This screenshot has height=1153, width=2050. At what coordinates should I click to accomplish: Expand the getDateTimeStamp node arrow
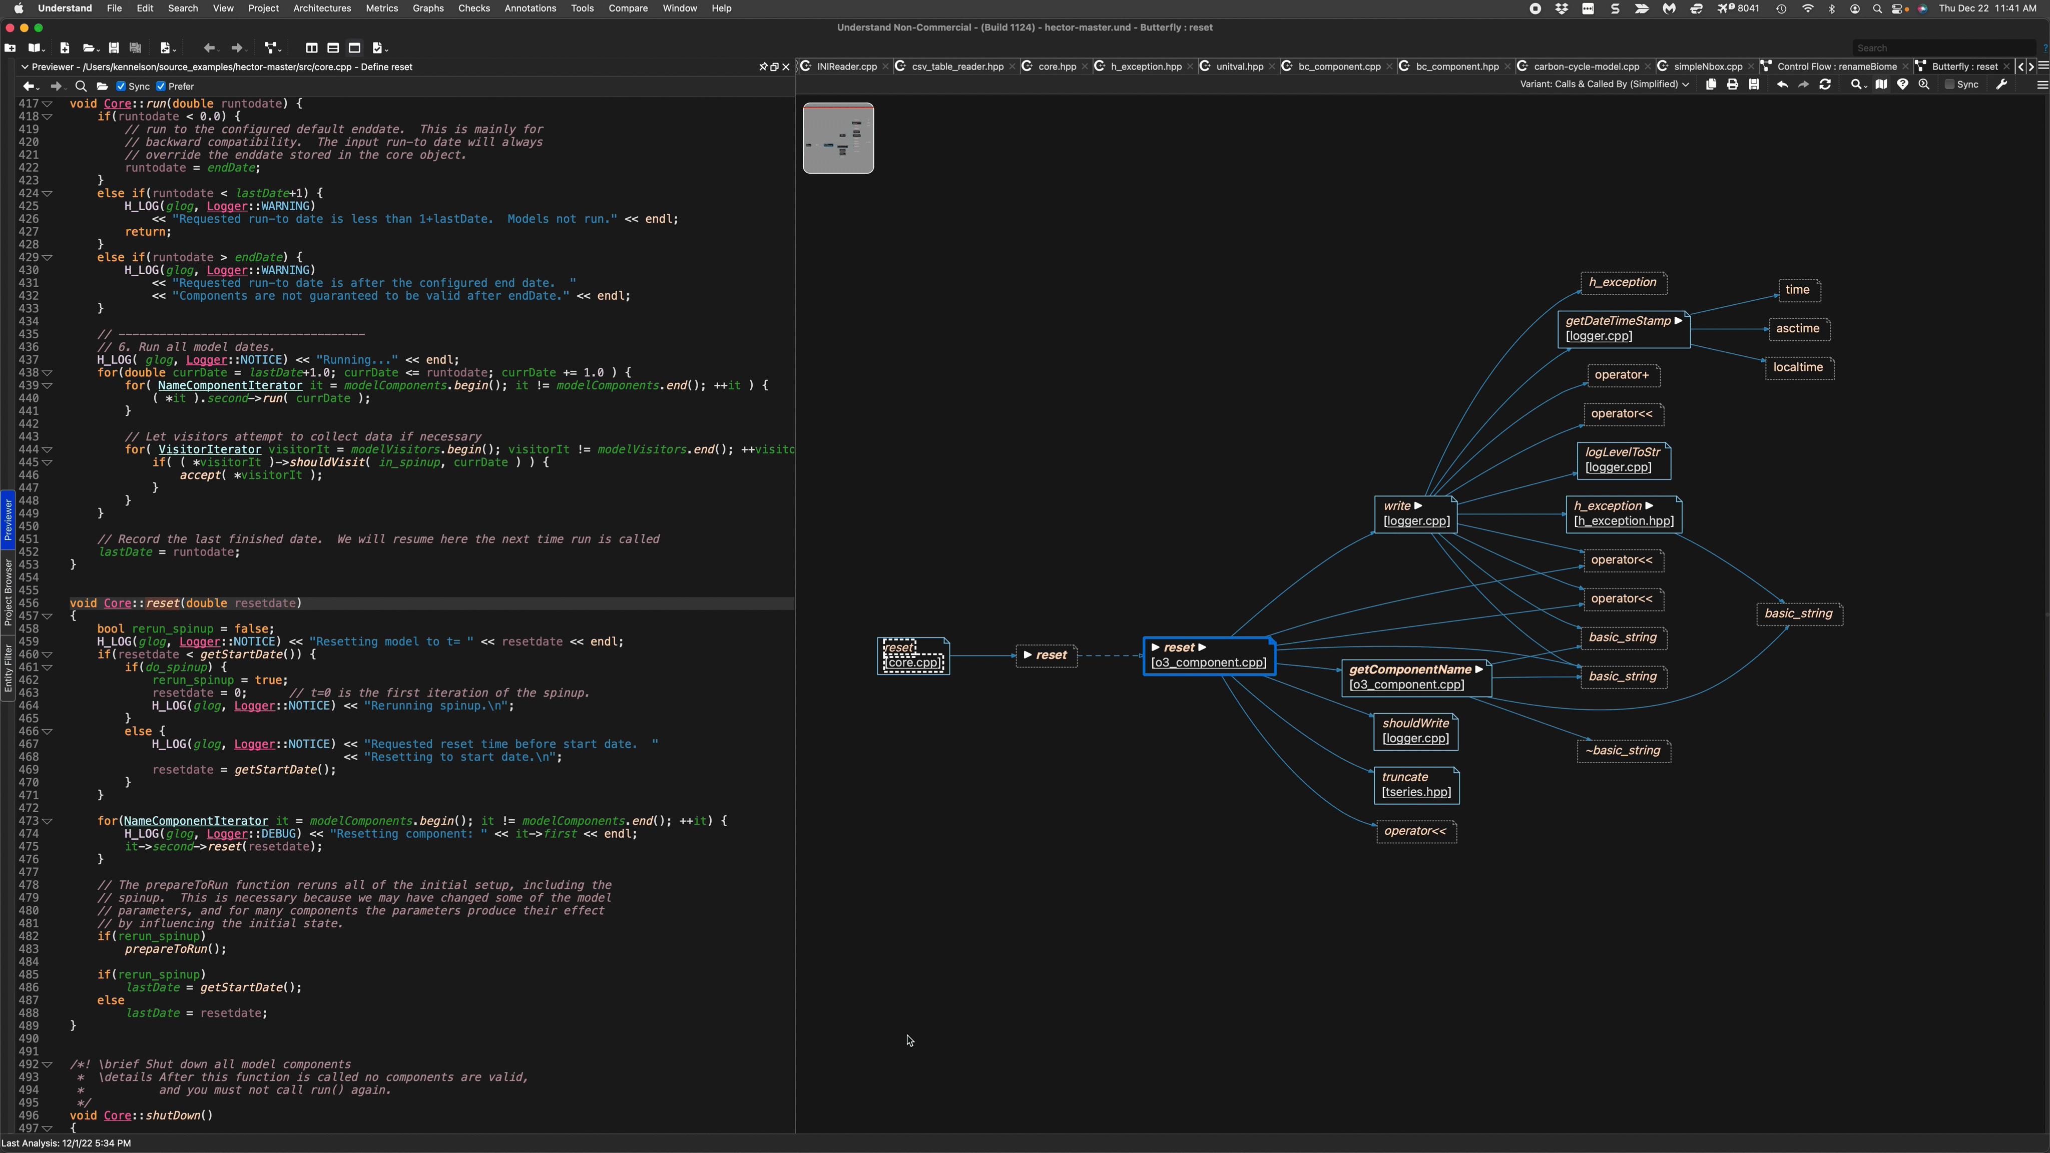[1678, 321]
